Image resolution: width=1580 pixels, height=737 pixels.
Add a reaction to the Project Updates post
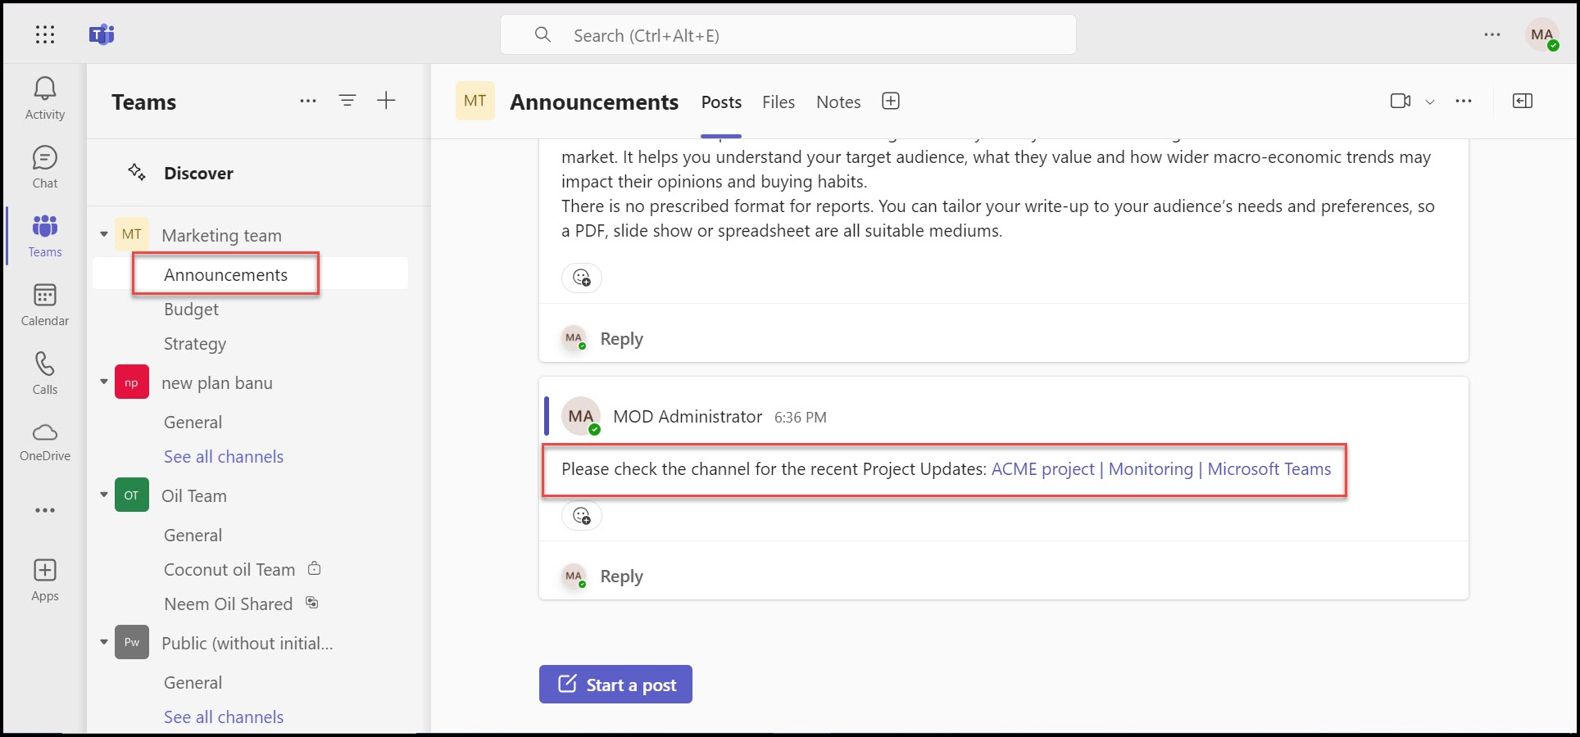click(x=582, y=516)
